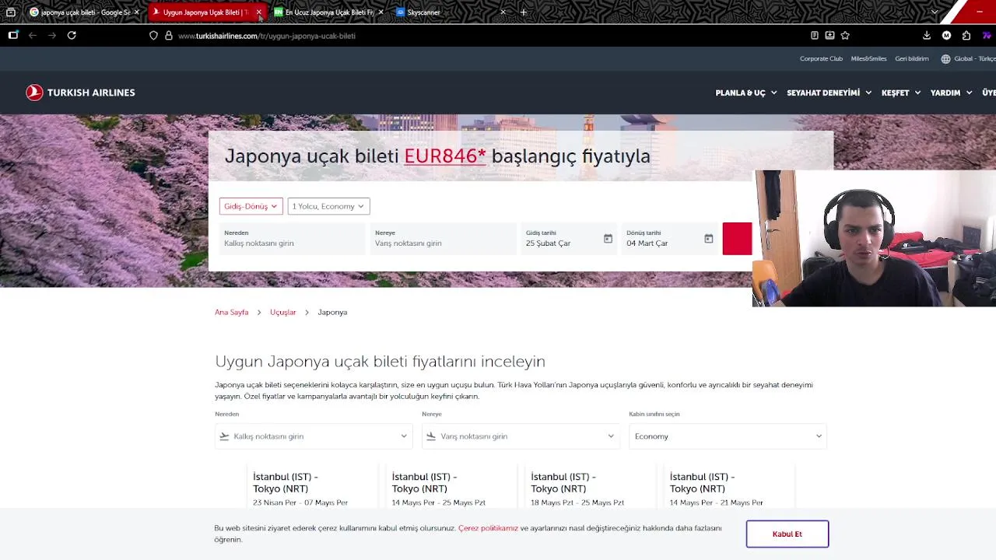
Task: Open lower Nereden Kalkış noktasını girin dropdown
Action: pos(314,436)
